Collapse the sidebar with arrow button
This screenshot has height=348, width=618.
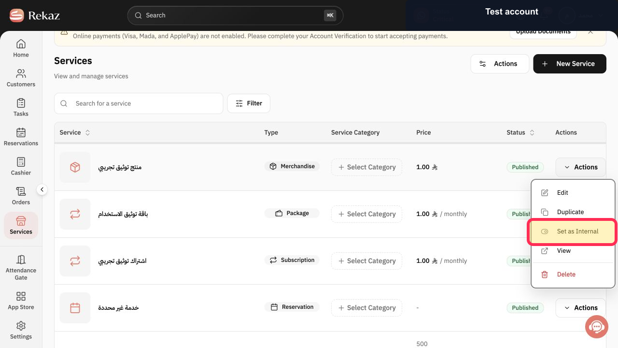point(42,190)
